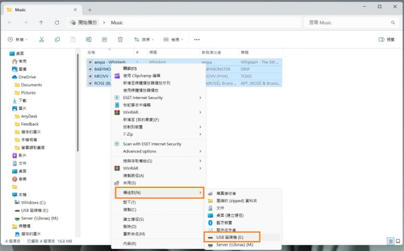Open the 新增 New dropdown

click(17, 39)
